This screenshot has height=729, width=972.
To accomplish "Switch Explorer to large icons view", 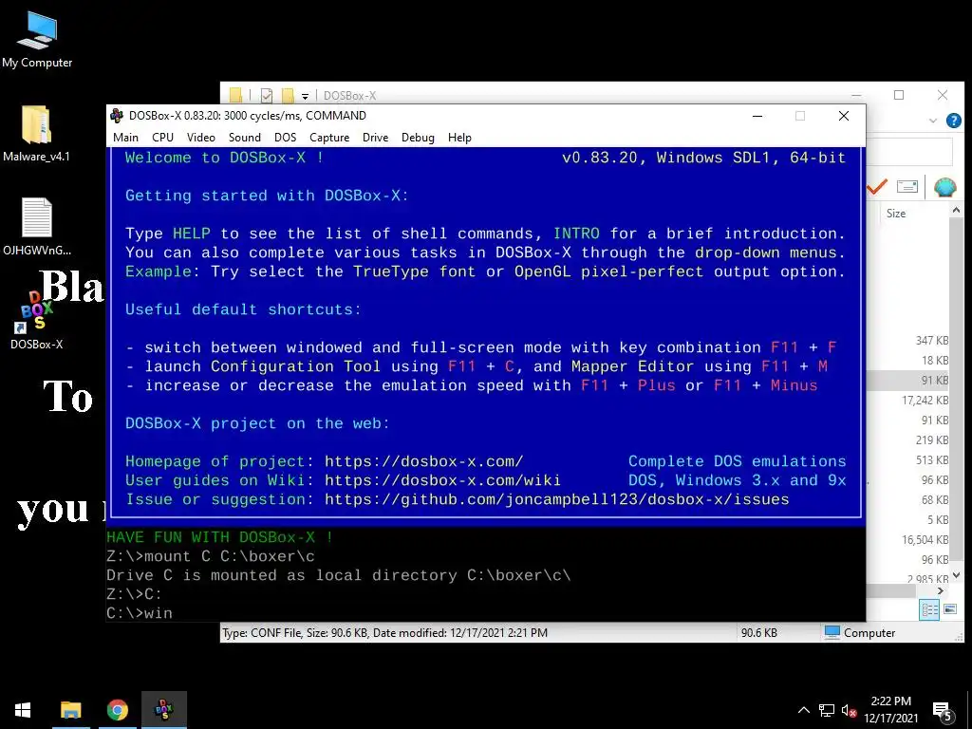I will point(949,609).
